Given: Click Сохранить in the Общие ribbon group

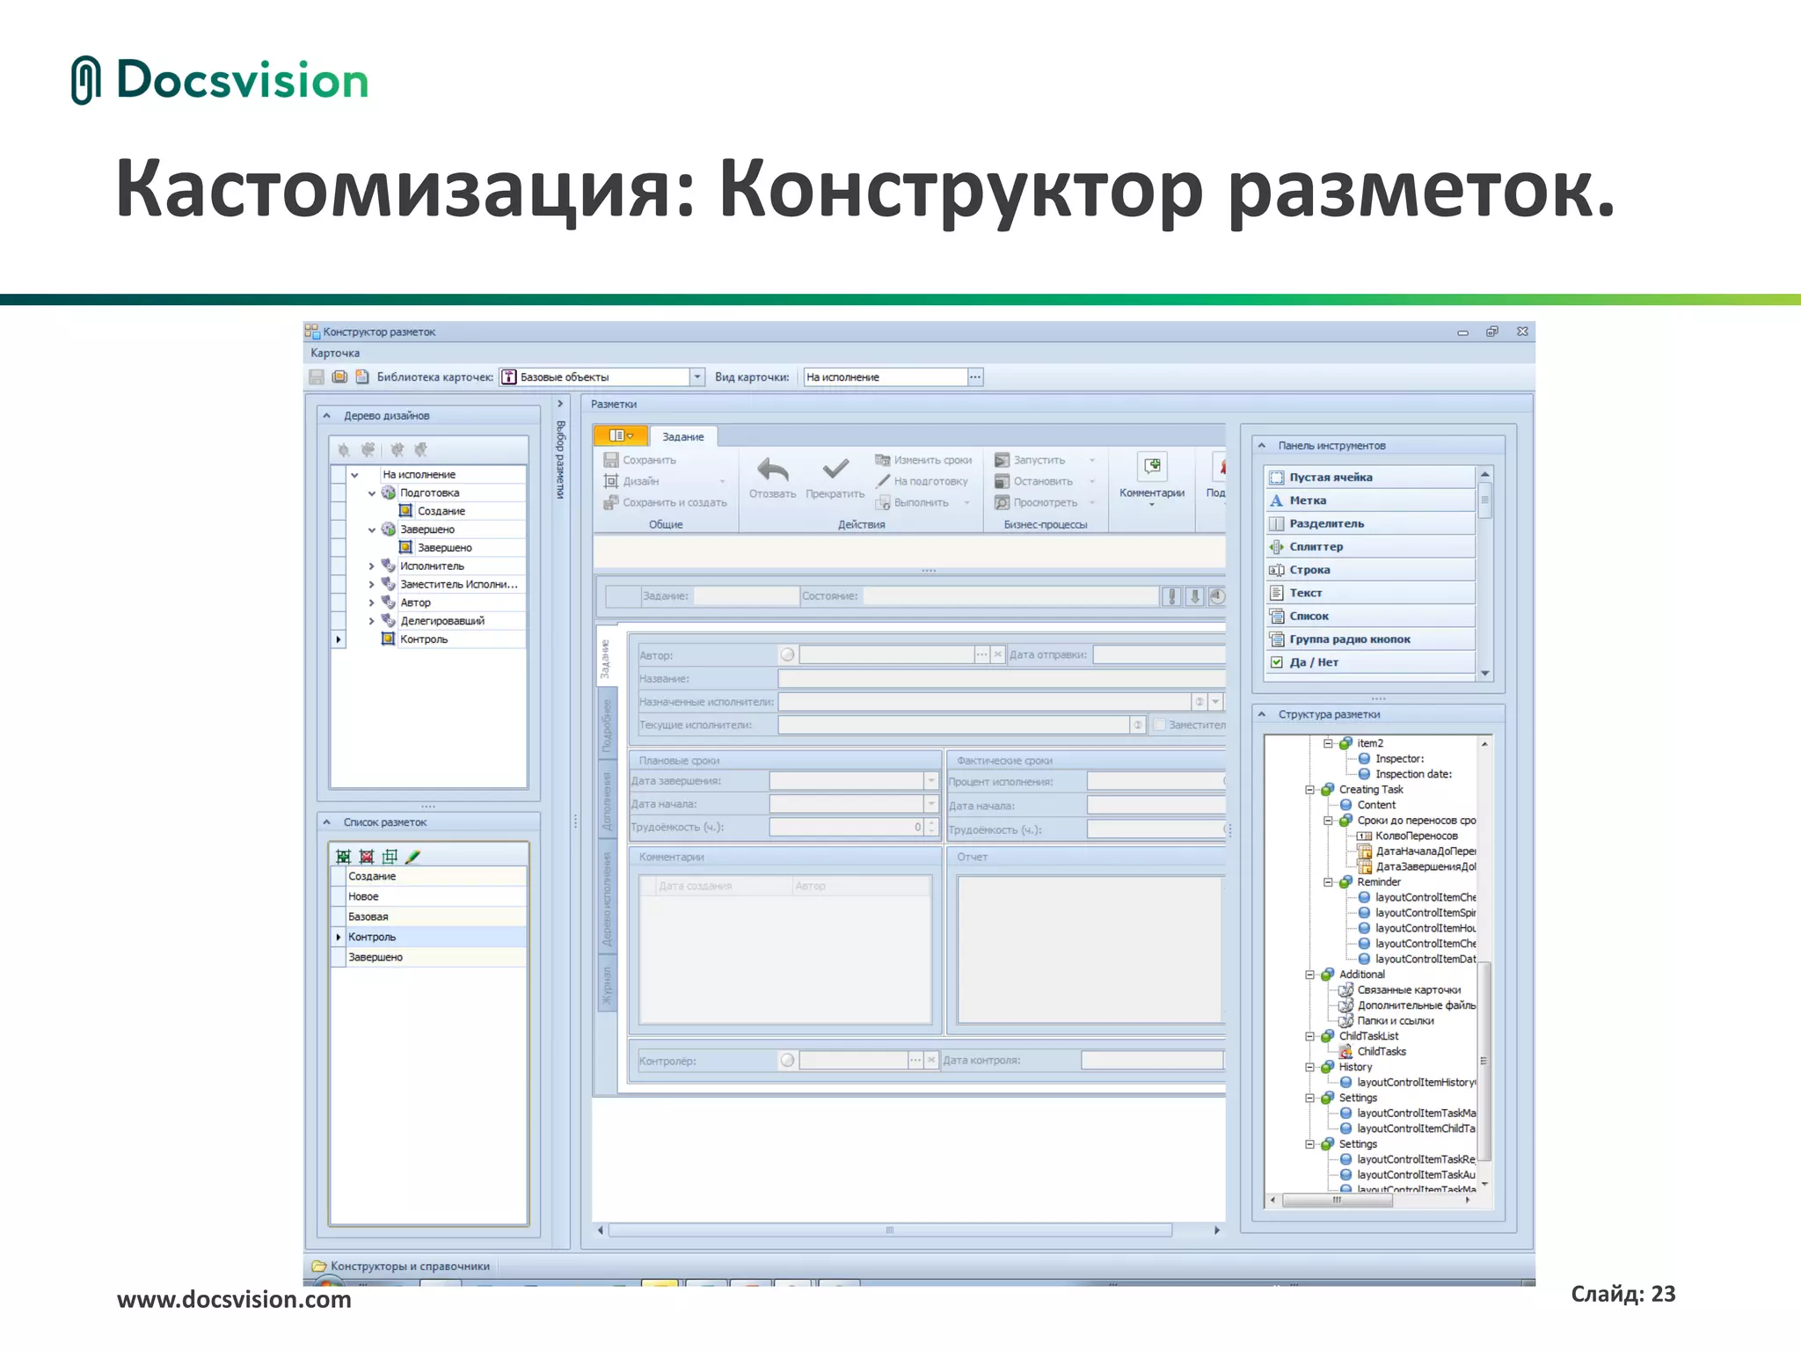Looking at the screenshot, I should click(x=640, y=460).
